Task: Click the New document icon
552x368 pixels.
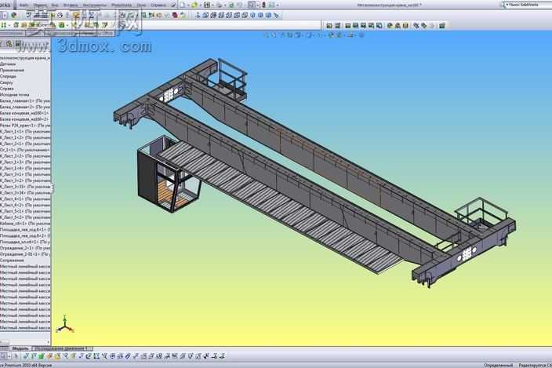Action: [183, 5]
